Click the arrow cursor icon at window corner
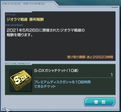The width and height of the screenshot is (121, 112). click(7, 109)
